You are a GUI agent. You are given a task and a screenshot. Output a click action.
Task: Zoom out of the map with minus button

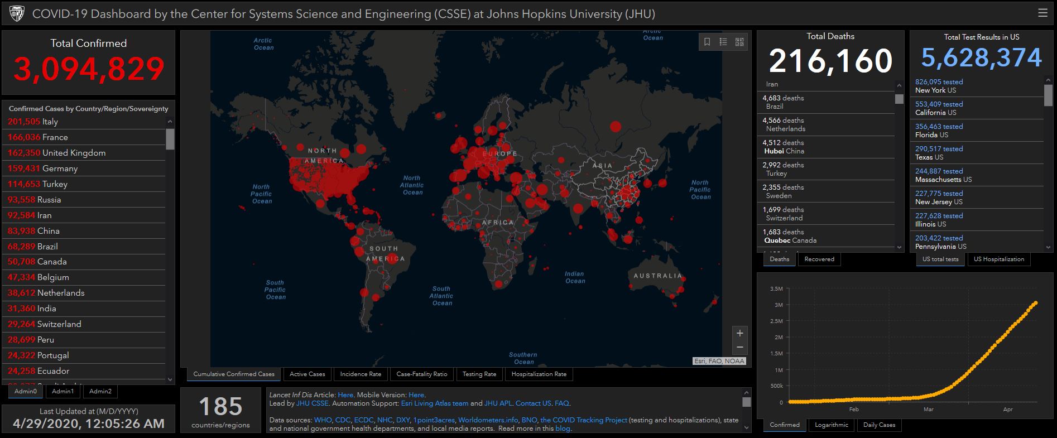pos(739,347)
